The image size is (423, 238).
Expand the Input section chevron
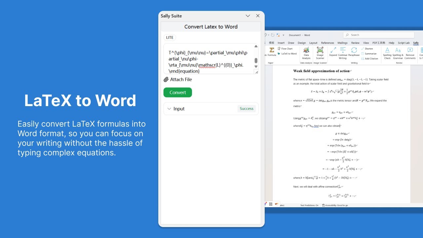pos(169,109)
